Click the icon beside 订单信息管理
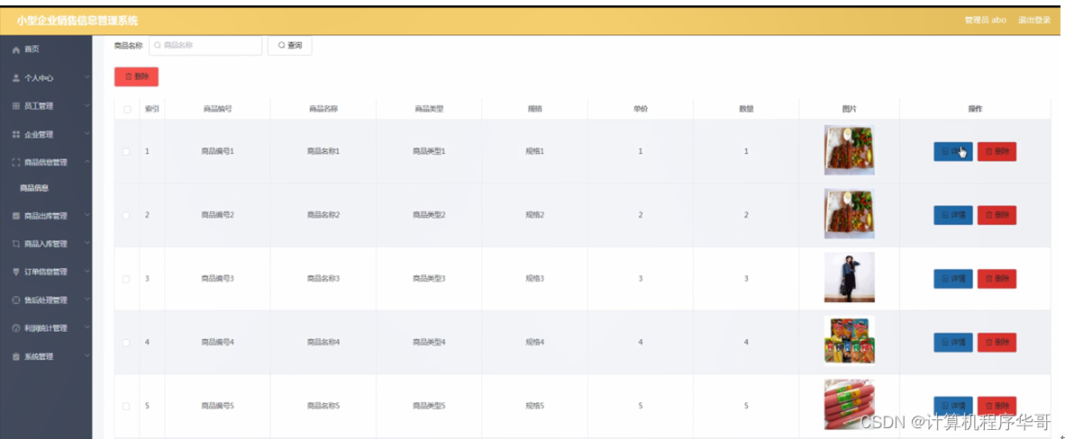1065x439 pixels. [16, 272]
